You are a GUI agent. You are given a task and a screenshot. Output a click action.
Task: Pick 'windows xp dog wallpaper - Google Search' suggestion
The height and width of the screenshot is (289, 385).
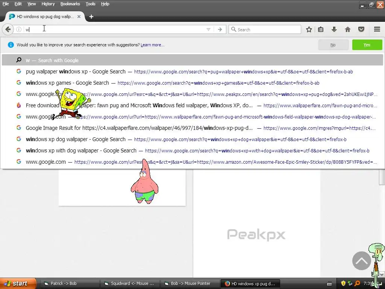192,139
